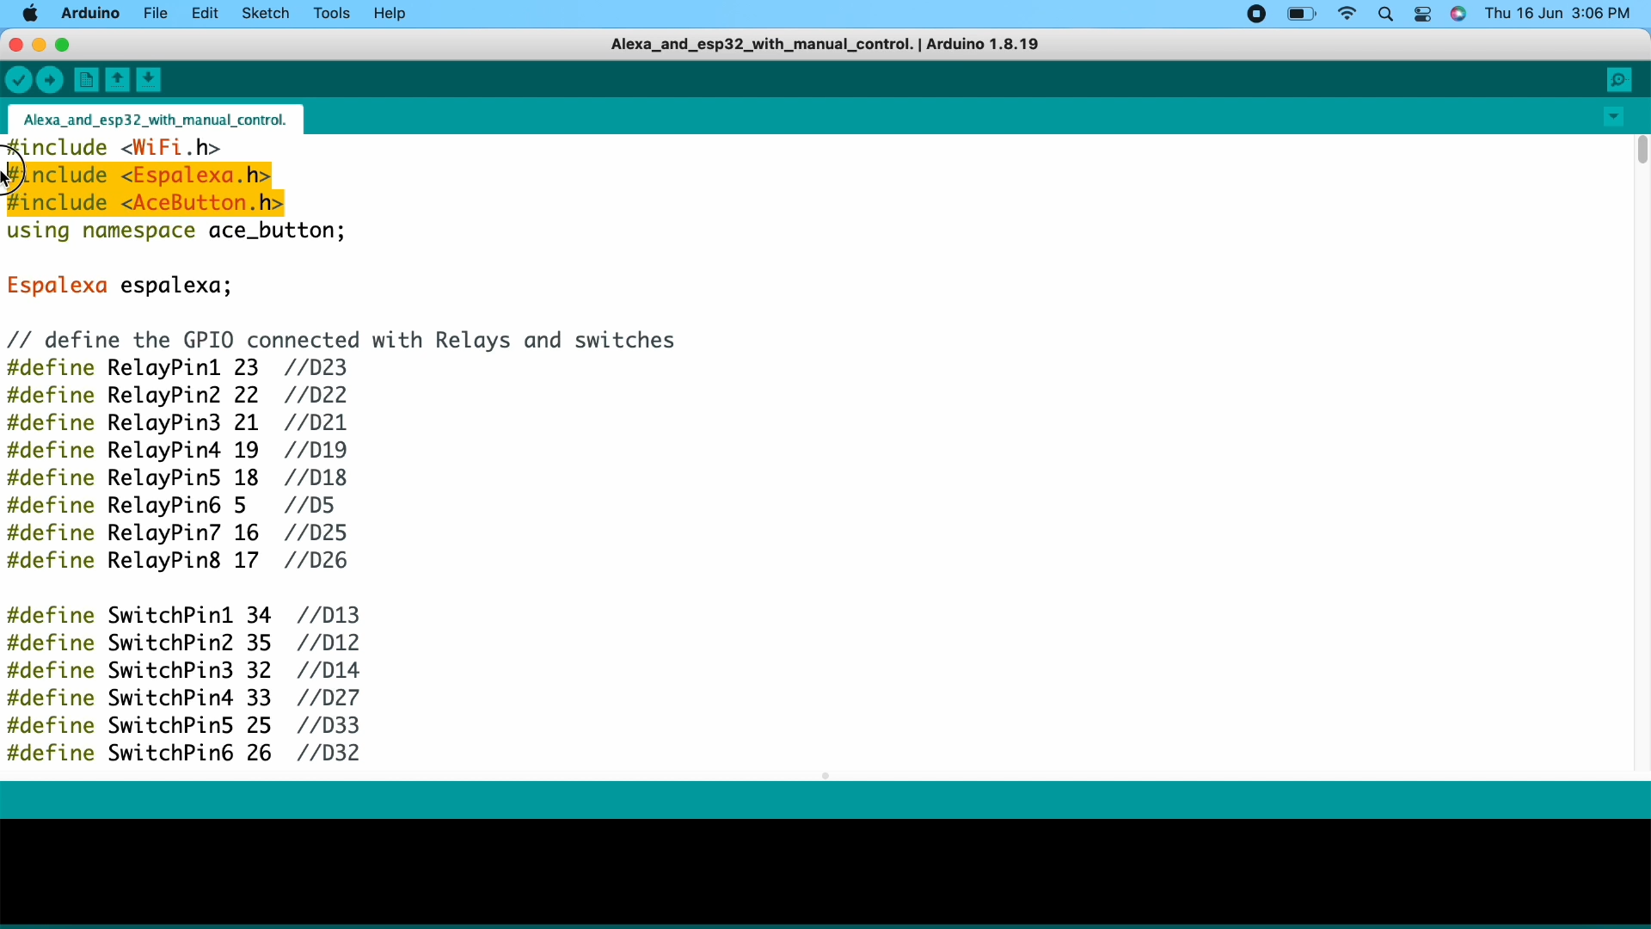The image size is (1651, 929).
Task: Click the RelayPin4 19 define line
Action: (x=177, y=452)
